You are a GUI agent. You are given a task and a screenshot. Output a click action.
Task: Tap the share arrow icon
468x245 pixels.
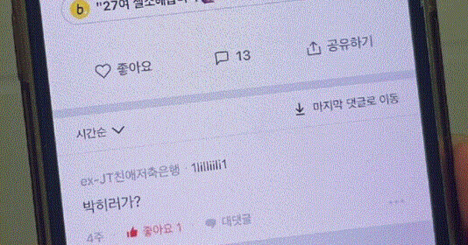tap(314, 48)
